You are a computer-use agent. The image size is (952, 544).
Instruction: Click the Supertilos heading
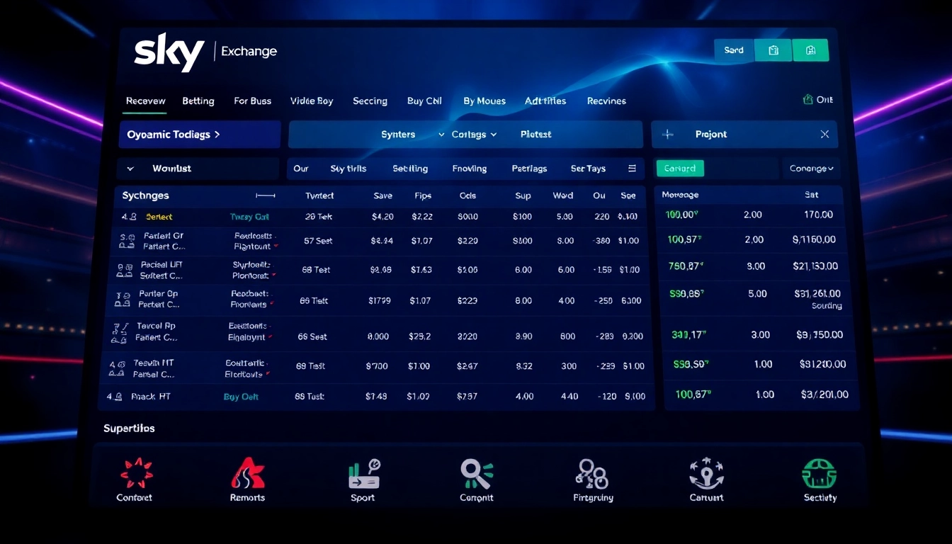click(x=129, y=429)
